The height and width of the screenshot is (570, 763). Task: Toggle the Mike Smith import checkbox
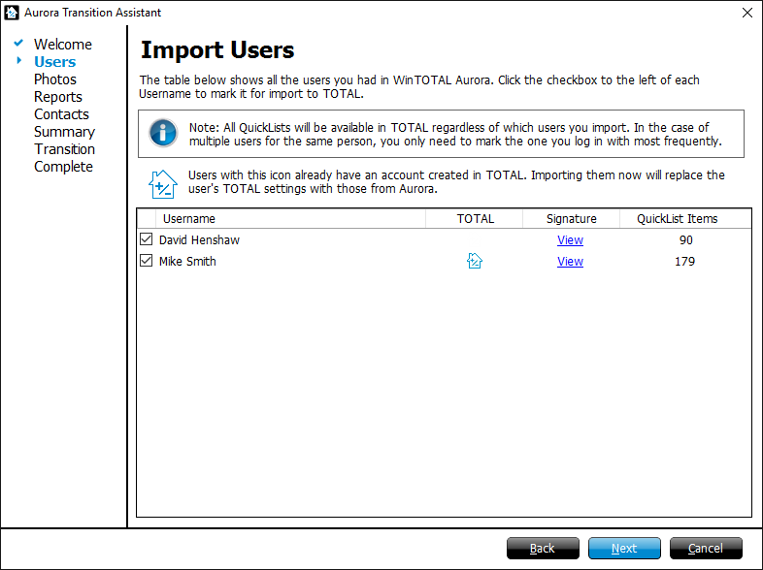(x=146, y=261)
